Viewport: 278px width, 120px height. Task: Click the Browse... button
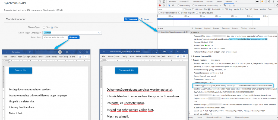pyautogui.click(x=74, y=37)
